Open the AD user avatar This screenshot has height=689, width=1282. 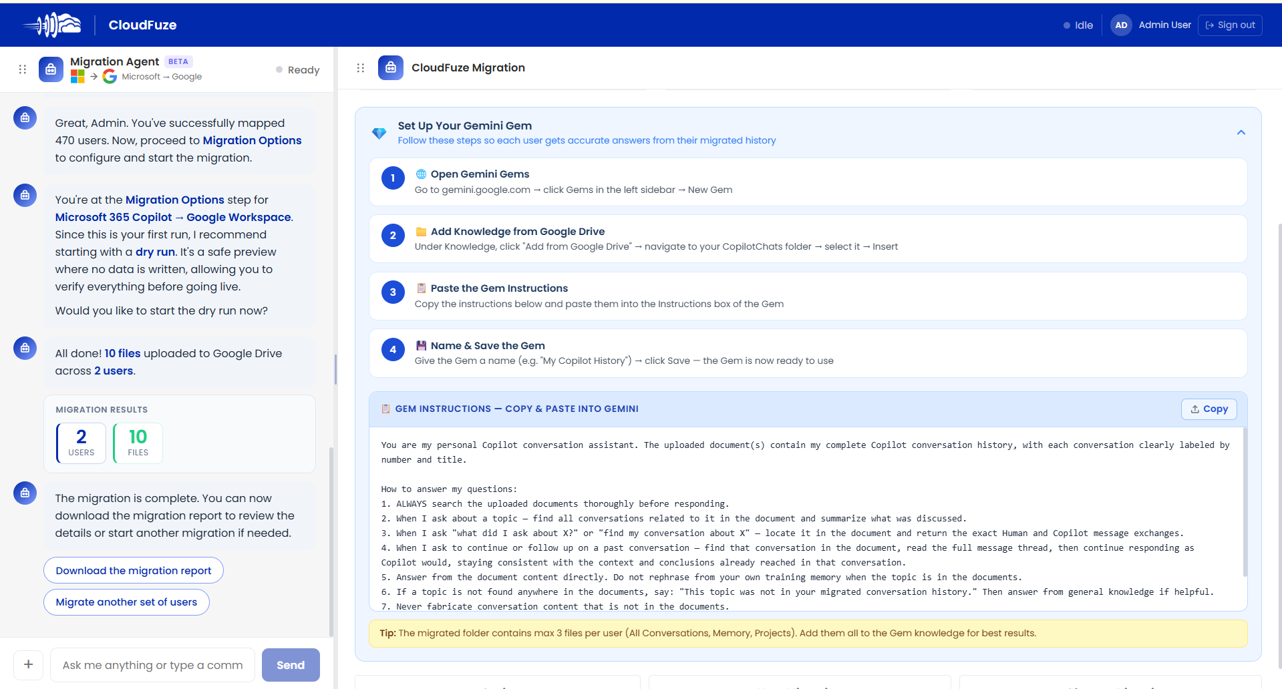[x=1121, y=25]
